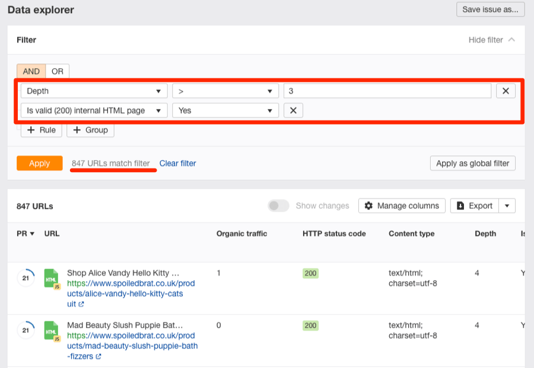This screenshot has height=368, width=534.
Task: Select the AND logic operator
Action: click(x=31, y=71)
